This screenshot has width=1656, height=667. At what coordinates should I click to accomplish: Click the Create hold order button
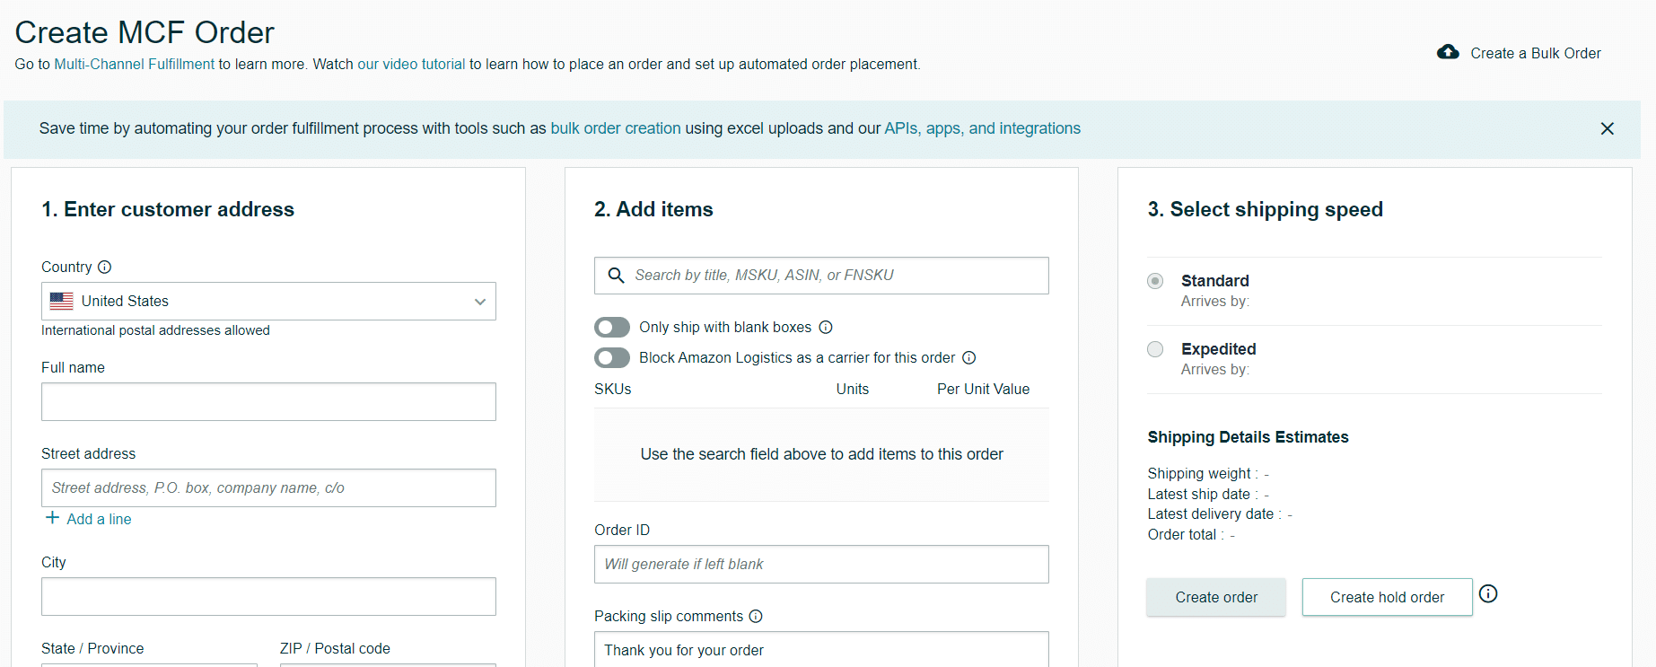pos(1387,597)
